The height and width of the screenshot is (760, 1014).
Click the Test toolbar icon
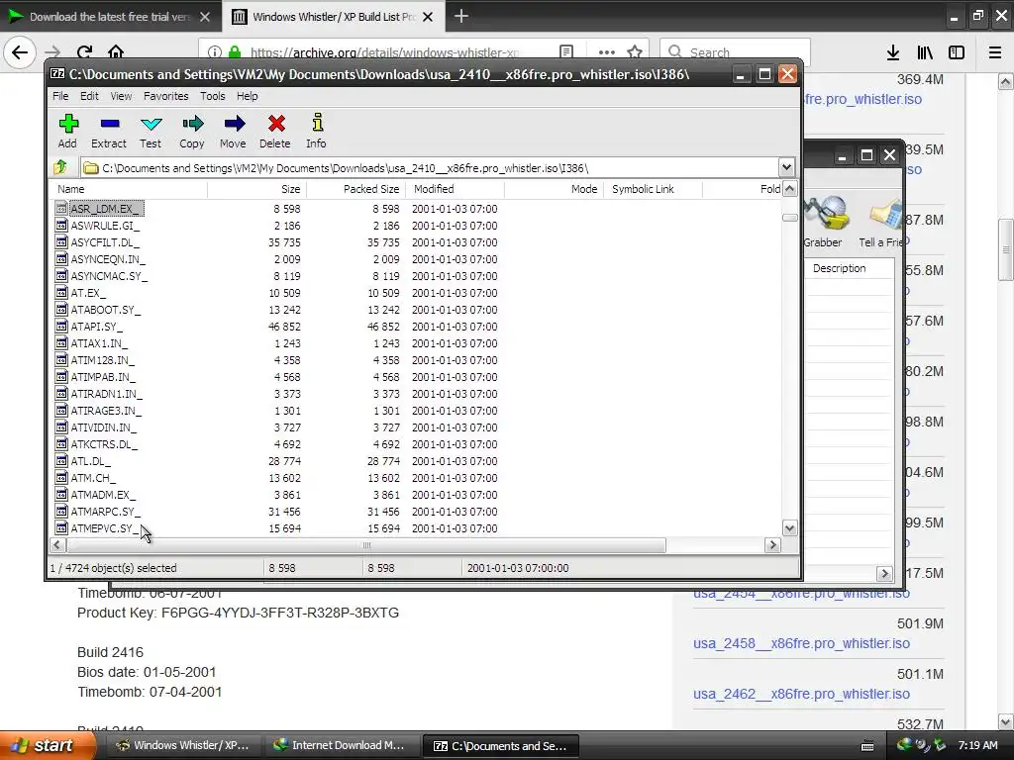pyautogui.click(x=151, y=132)
